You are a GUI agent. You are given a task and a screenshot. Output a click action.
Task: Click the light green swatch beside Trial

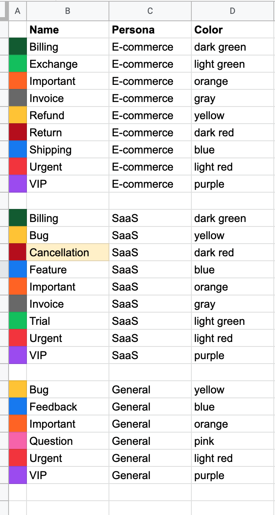[x=18, y=321]
